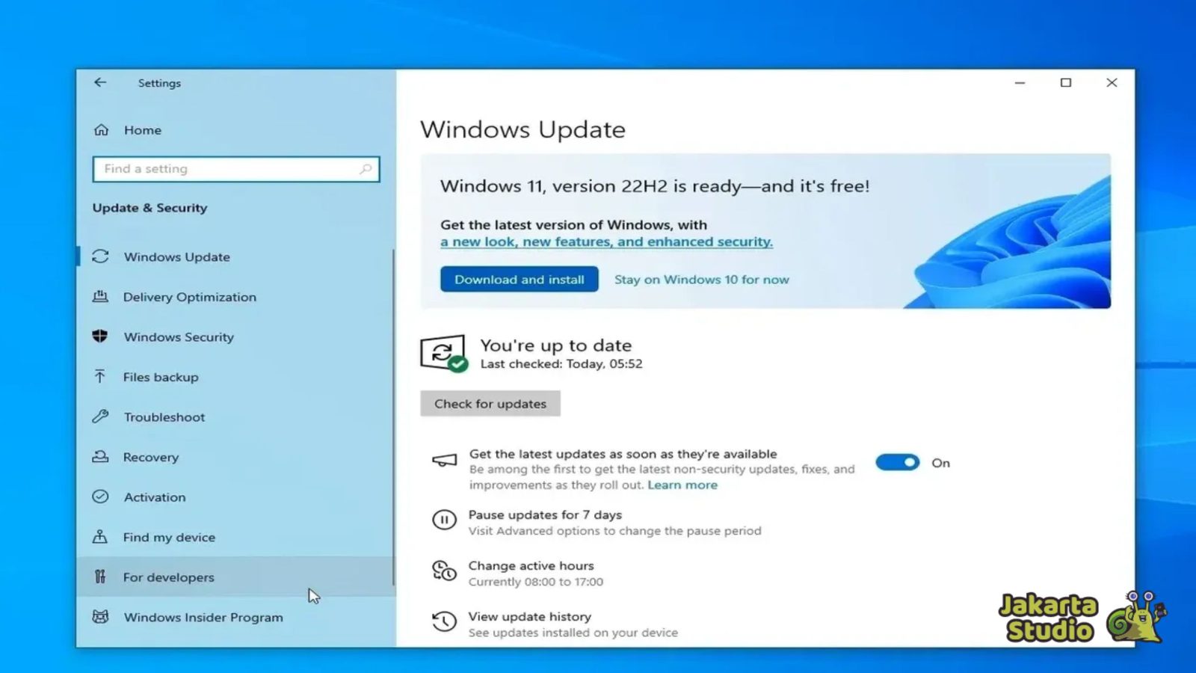
Task: Select Recovery in the sidebar
Action: click(150, 457)
